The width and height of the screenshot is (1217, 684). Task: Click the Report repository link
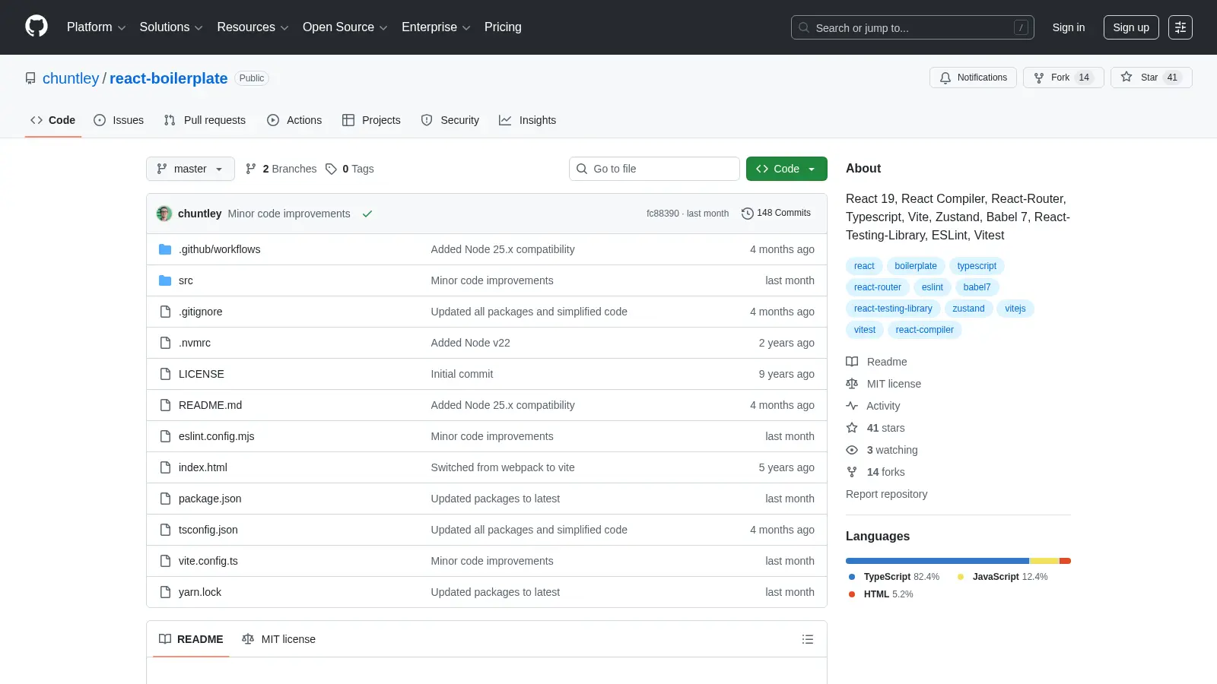(x=886, y=494)
